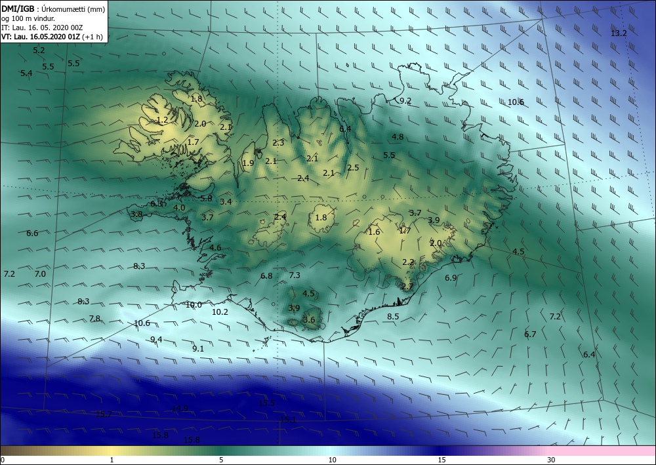Click the 3.6 value on the map
Viewport: 656px width, 465px height.
(309, 320)
